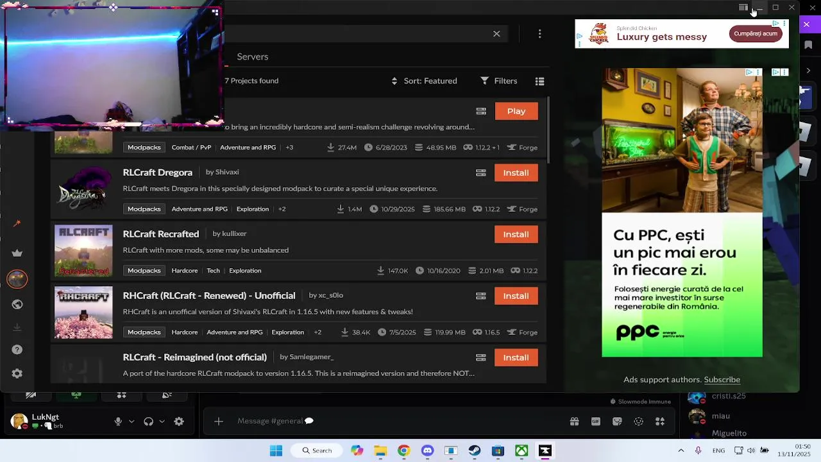Click the Subscribe link under ads

722,379
